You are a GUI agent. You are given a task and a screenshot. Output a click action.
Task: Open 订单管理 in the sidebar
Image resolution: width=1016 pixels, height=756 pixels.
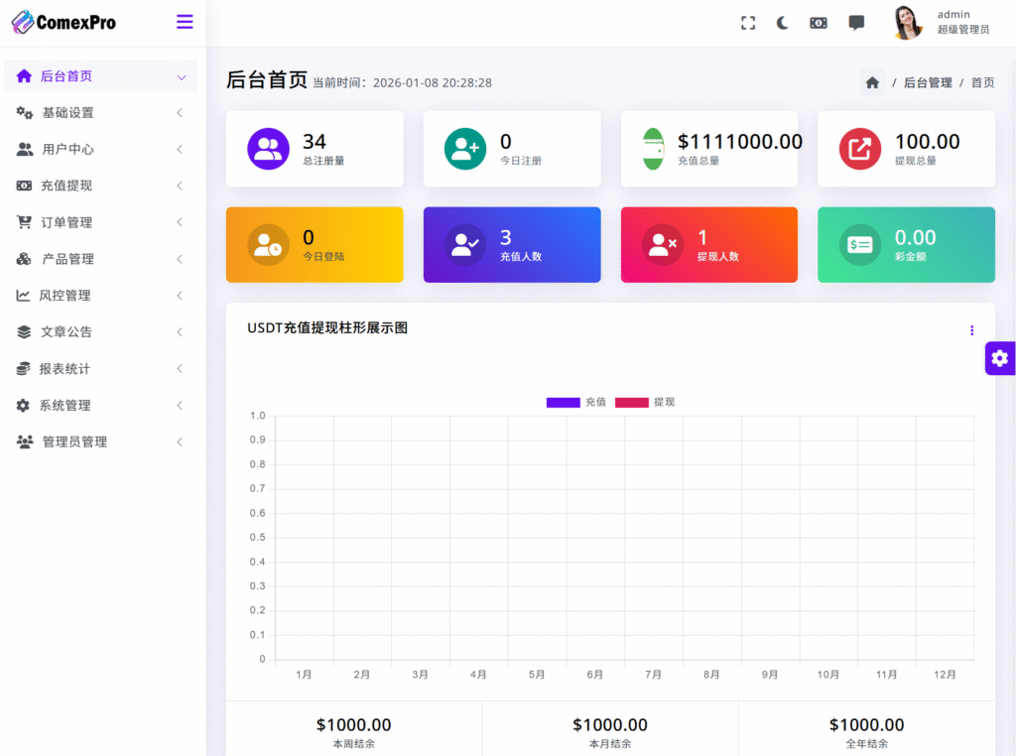click(66, 222)
